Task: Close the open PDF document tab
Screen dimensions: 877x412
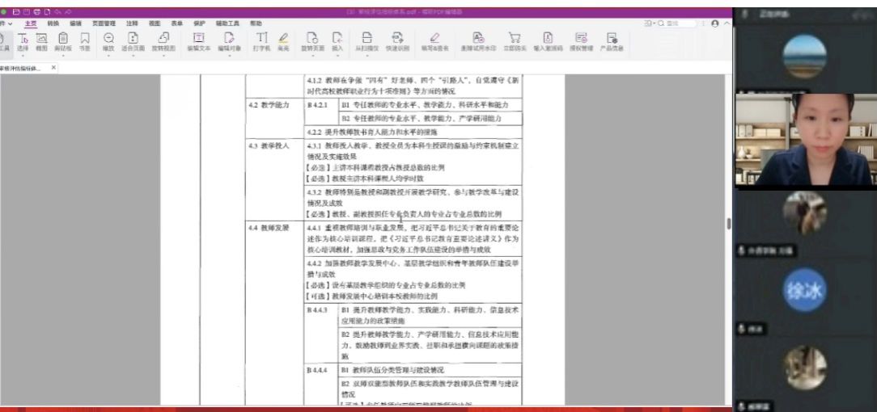Action: (x=54, y=68)
